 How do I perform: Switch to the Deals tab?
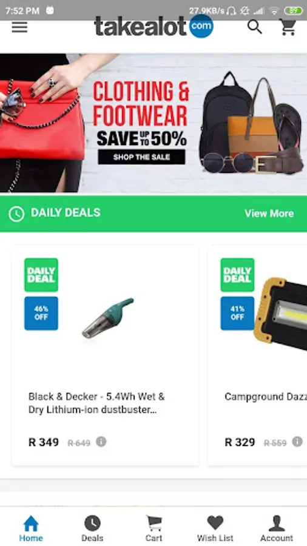point(92,528)
